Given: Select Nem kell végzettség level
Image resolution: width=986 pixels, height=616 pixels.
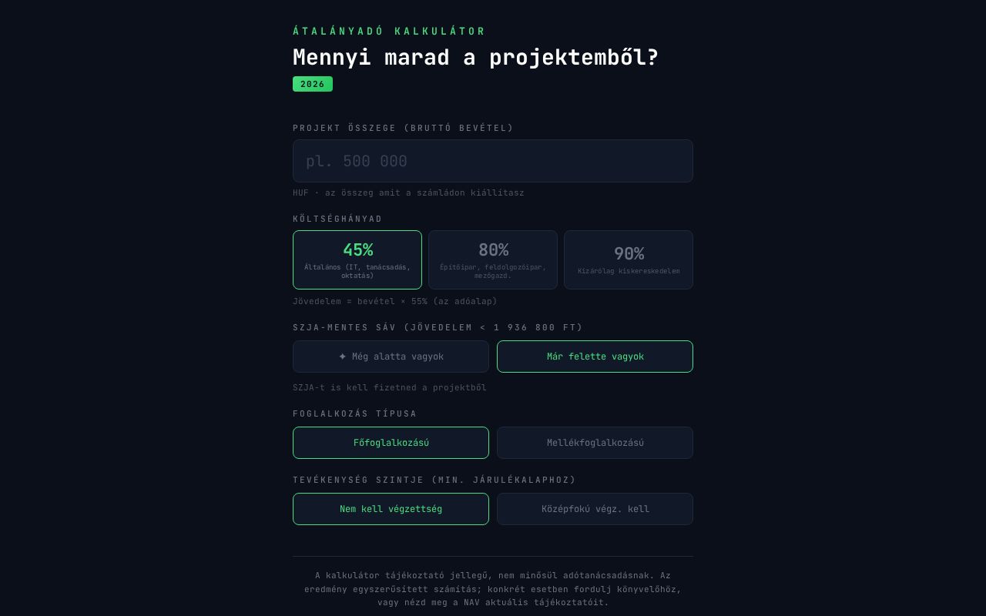Looking at the screenshot, I should [391, 509].
